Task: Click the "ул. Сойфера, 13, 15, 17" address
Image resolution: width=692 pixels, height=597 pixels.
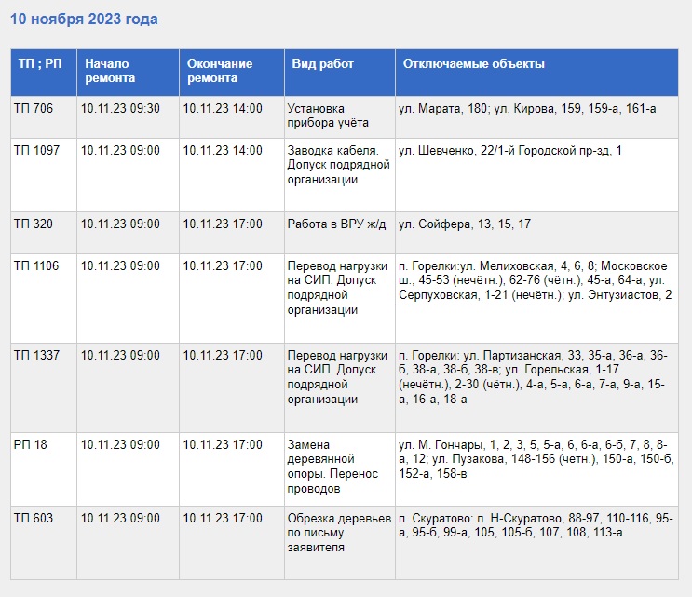Action: coord(465,224)
